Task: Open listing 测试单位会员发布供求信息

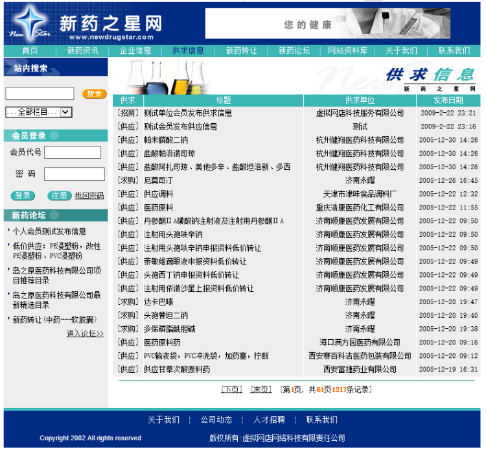Action: point(188,113)
